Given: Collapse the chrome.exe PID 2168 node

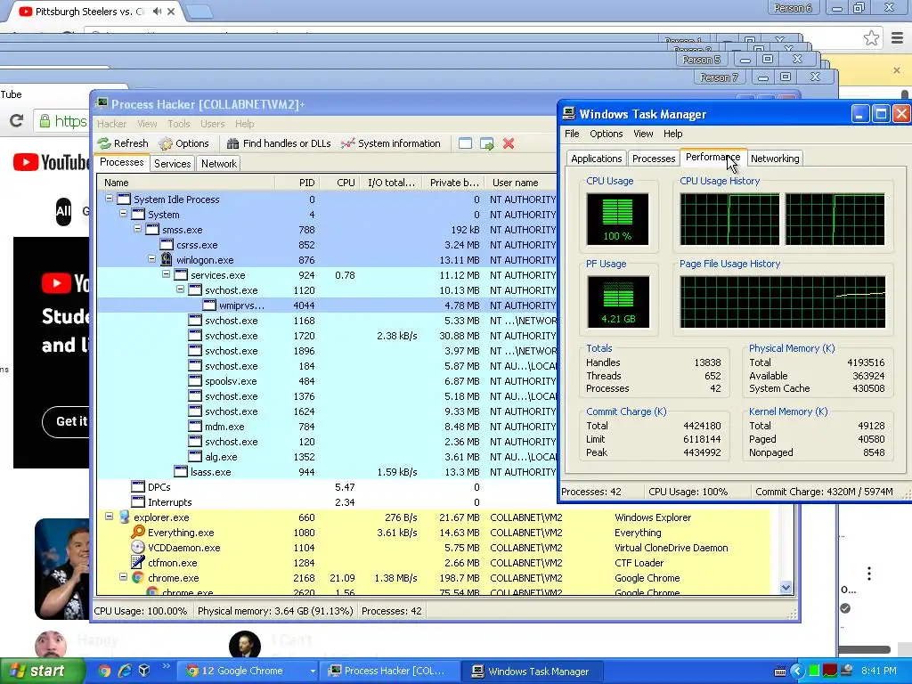Looking at the screenshot, I should click(123, 577).
